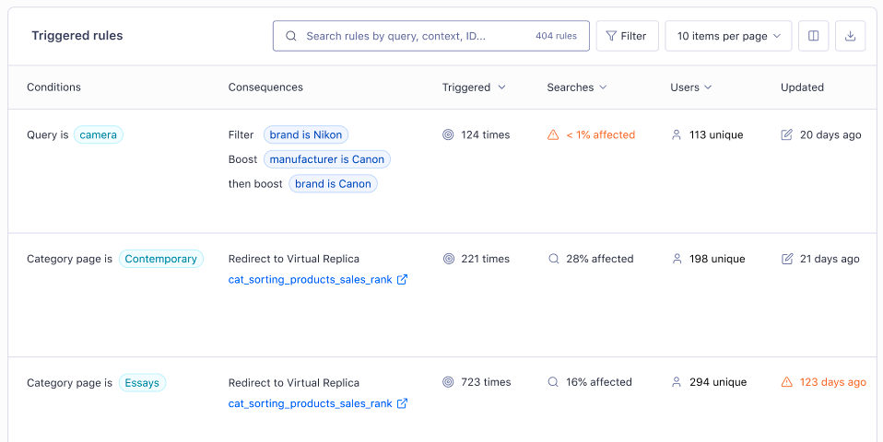Select the camera query tag
The image size is (883, 442).
[98, 135]
